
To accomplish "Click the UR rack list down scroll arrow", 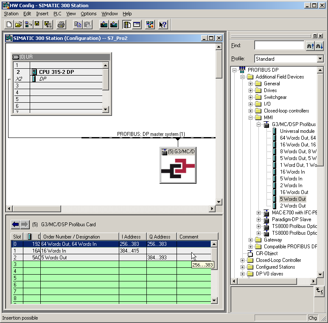I will 105,110.
